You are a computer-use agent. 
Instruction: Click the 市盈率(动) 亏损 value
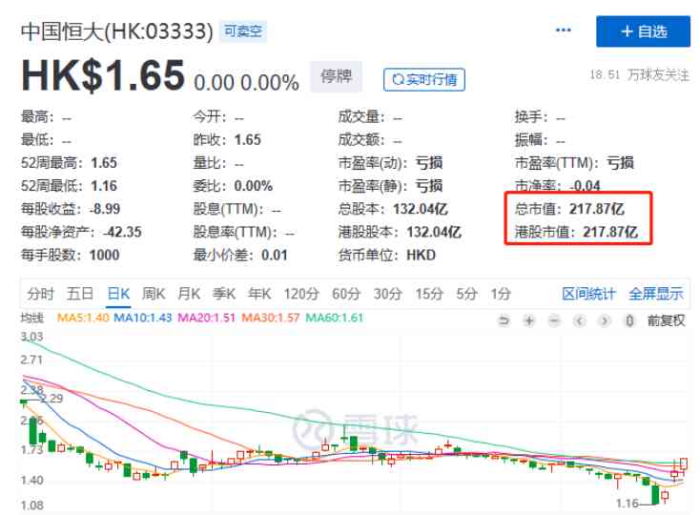coord(429,163)
